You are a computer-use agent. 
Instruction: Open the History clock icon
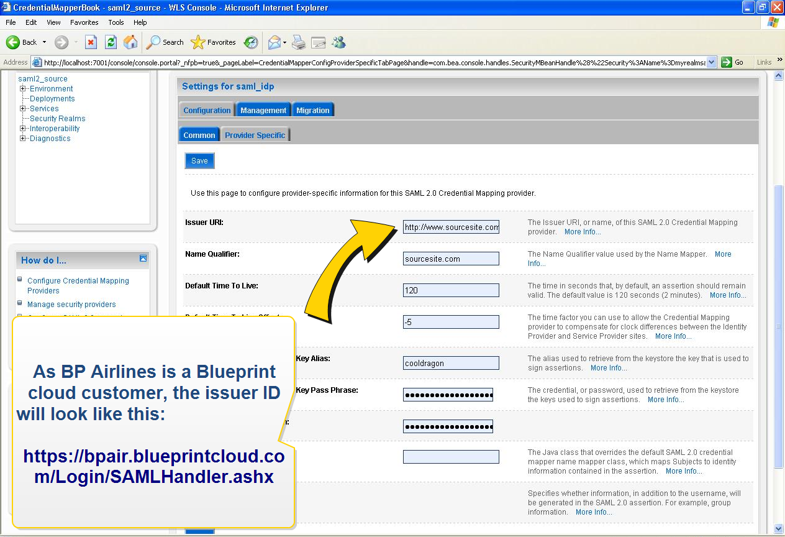pyautogui.click(x=251, y=42)
